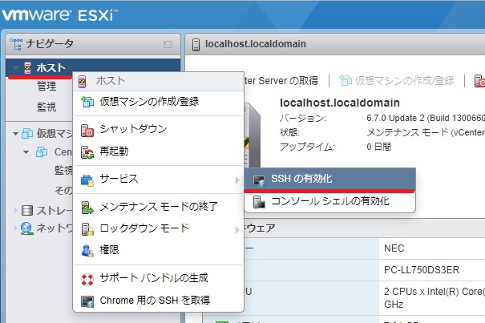Expand the ネットワーク tree node arrow
The image size is (485, 323).
tap(16, 228)
